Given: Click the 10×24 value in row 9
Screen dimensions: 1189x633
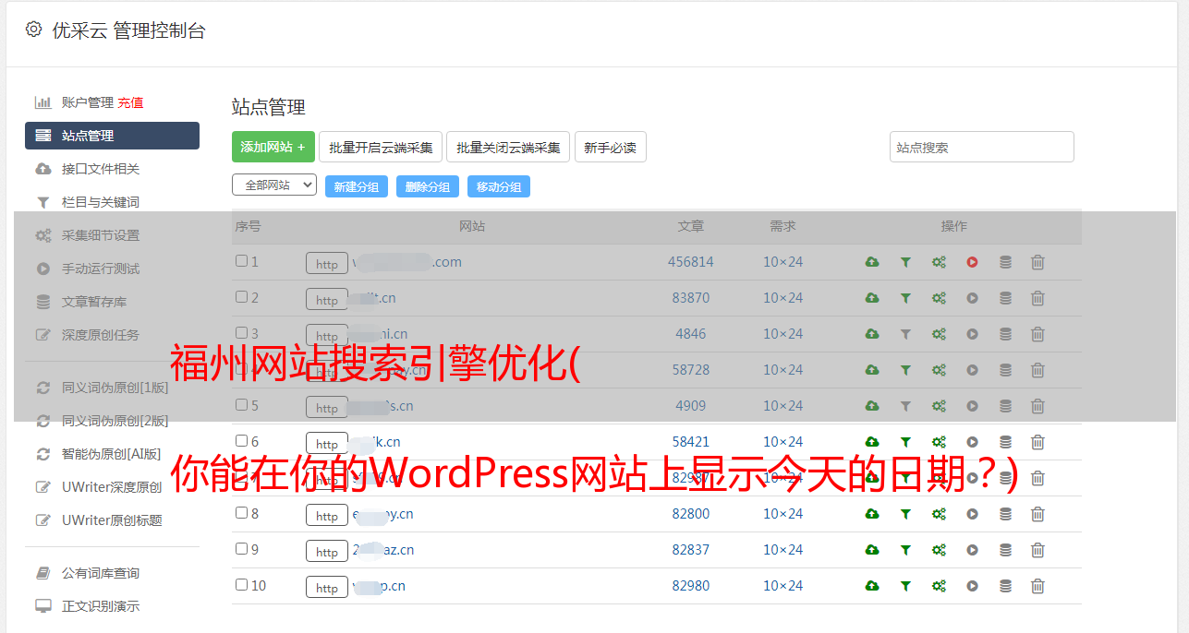Looking at the screenshot, I should (783, 550).
